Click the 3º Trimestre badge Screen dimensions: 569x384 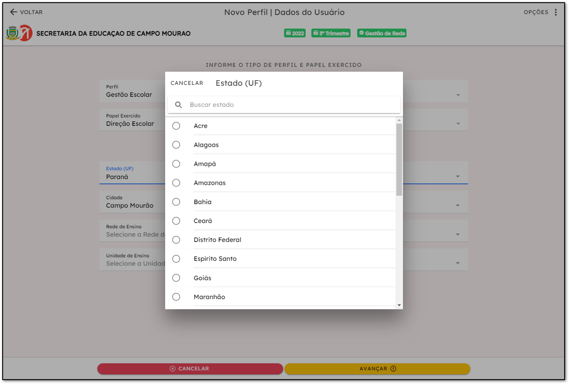(331, 33)
